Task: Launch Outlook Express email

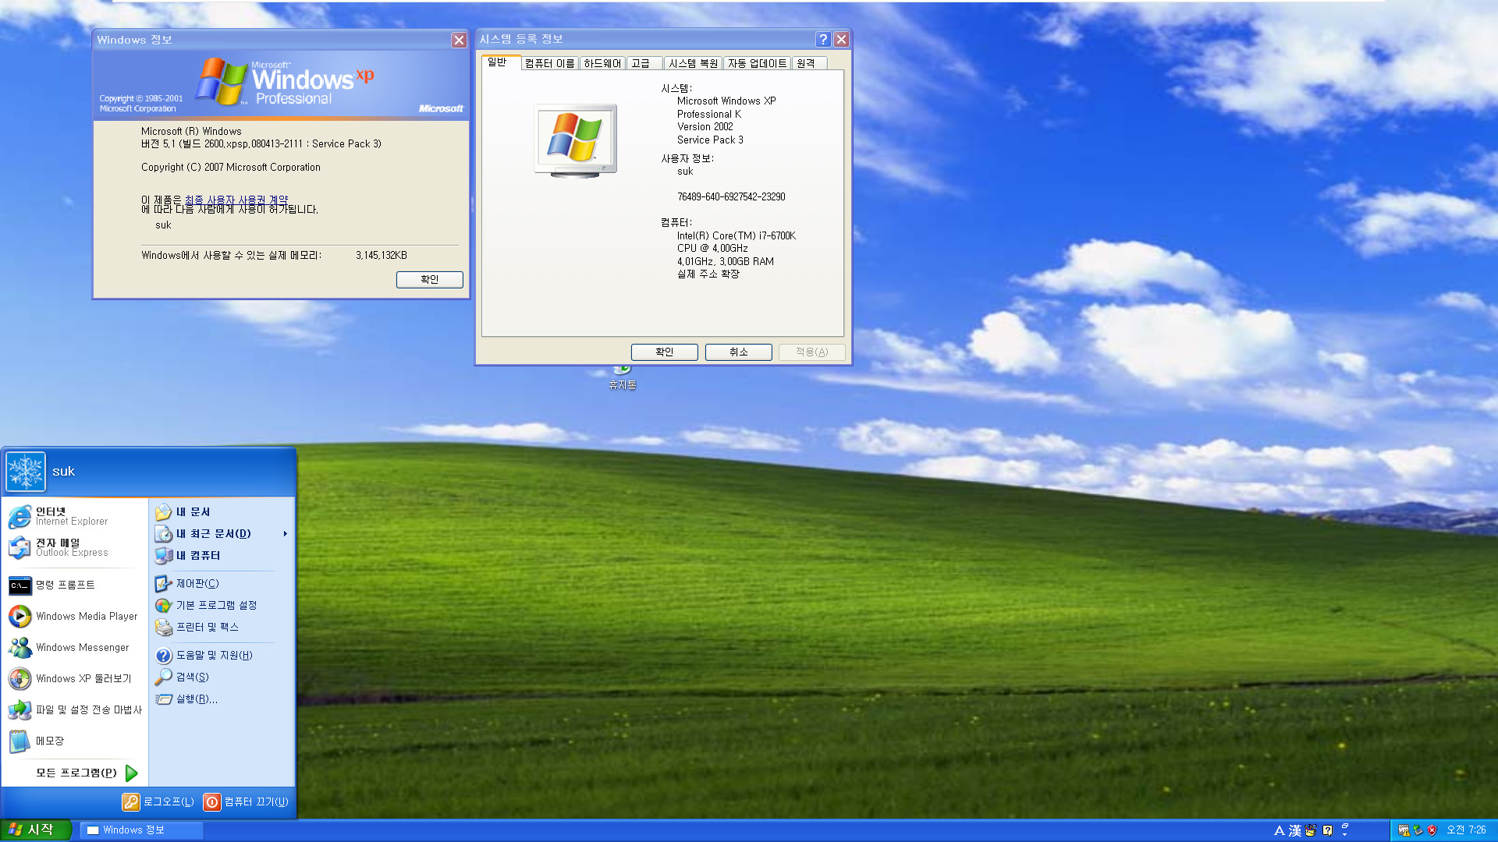Action: [75, 547]
